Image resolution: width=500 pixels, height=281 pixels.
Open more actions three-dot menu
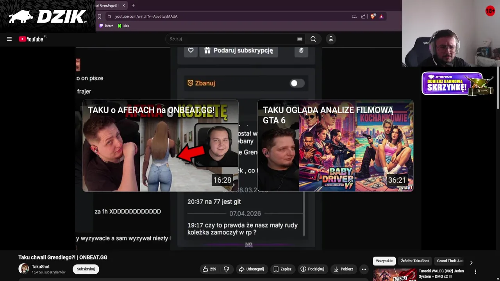pyautogui.click(x=364, y=269)
